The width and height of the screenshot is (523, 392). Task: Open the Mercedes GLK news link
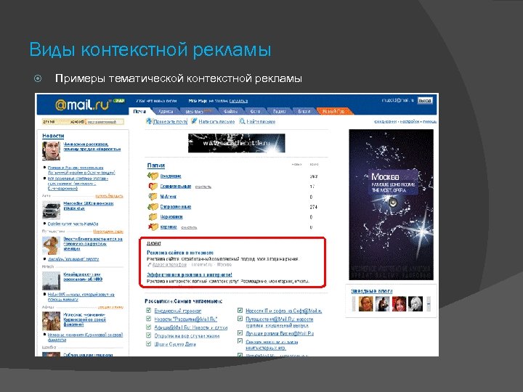click(x=89, y=205)
